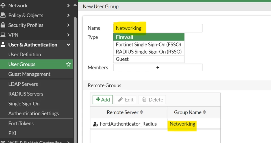The width and height of the screenshot is (271, 143).
Task: Click Remote Server column header
Action: pos(129,112)
